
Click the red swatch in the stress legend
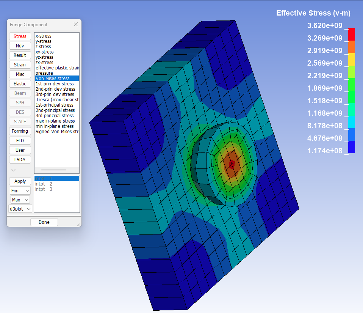(352, 34)
